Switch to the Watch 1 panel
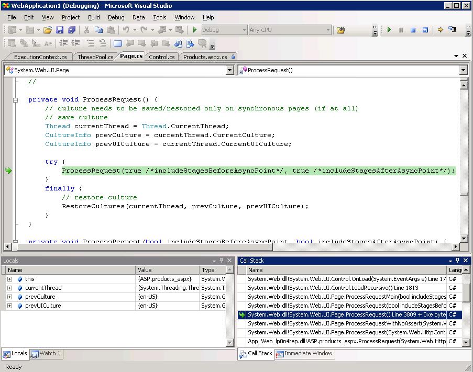This screenshot has width=473, height=372. [x=46, y=354]
